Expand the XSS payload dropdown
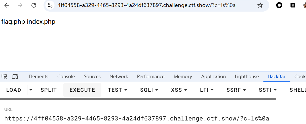The width and height of the screenshot is (306, 124). point(179,90)
